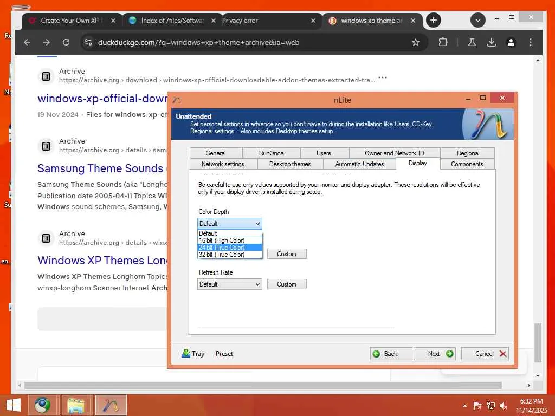Open tab search dropdown in Chrome

(x=478, y=20)
